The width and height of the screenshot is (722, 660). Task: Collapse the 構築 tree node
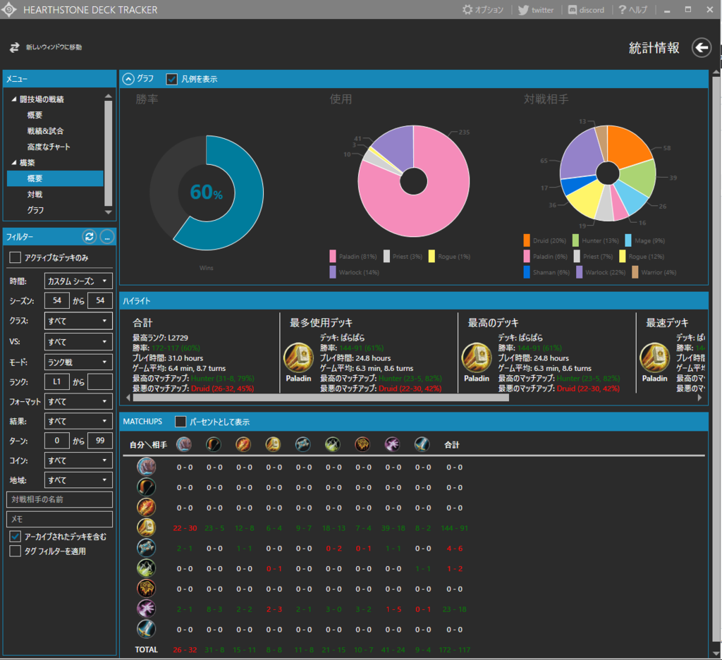click(14, 163)
